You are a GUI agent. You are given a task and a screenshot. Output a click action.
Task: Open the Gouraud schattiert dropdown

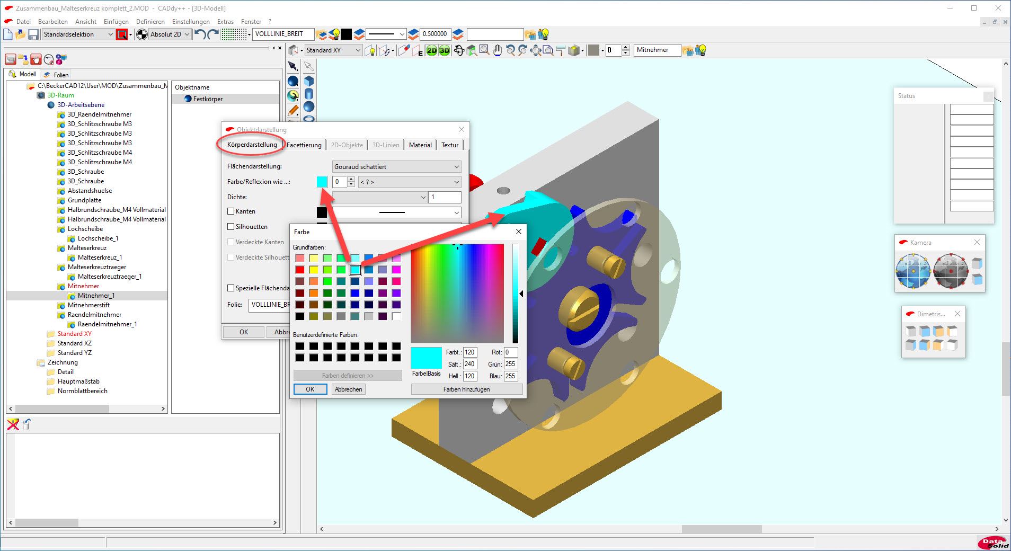tap(397, 166)
